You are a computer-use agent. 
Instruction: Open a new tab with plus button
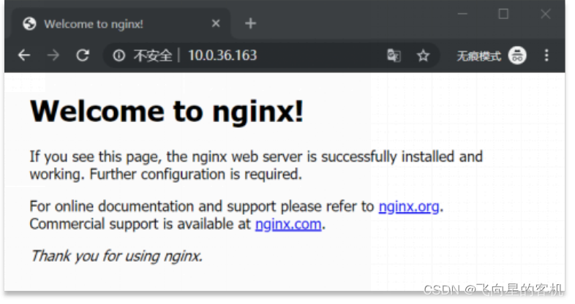pos(250,23)
